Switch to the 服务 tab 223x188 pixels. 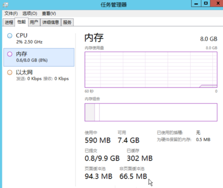(x=67, y=22)
